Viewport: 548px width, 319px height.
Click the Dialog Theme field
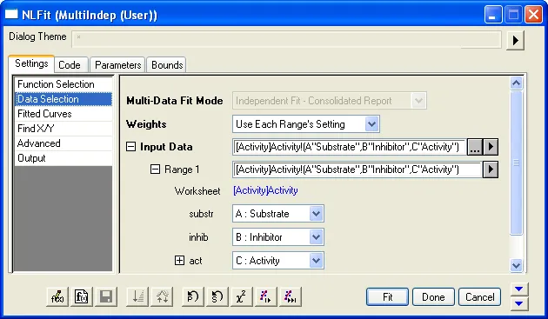[x=286, y=39]
